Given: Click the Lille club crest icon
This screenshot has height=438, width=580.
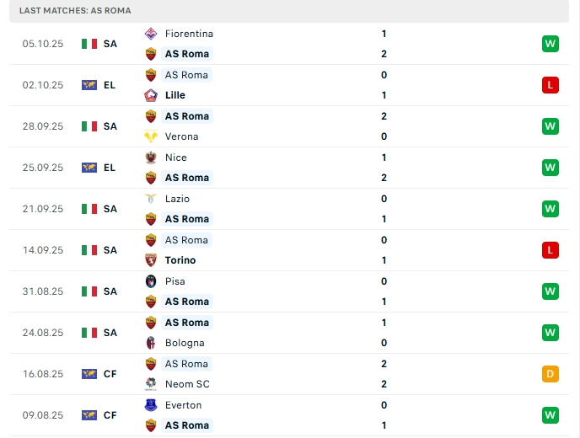Looking at the screenshot, I should tap(151, 95).
